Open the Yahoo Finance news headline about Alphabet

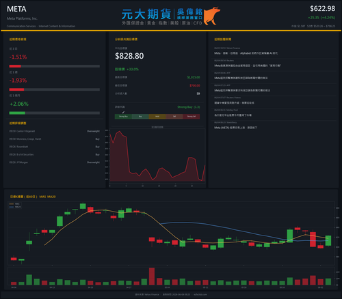[246, 53]
